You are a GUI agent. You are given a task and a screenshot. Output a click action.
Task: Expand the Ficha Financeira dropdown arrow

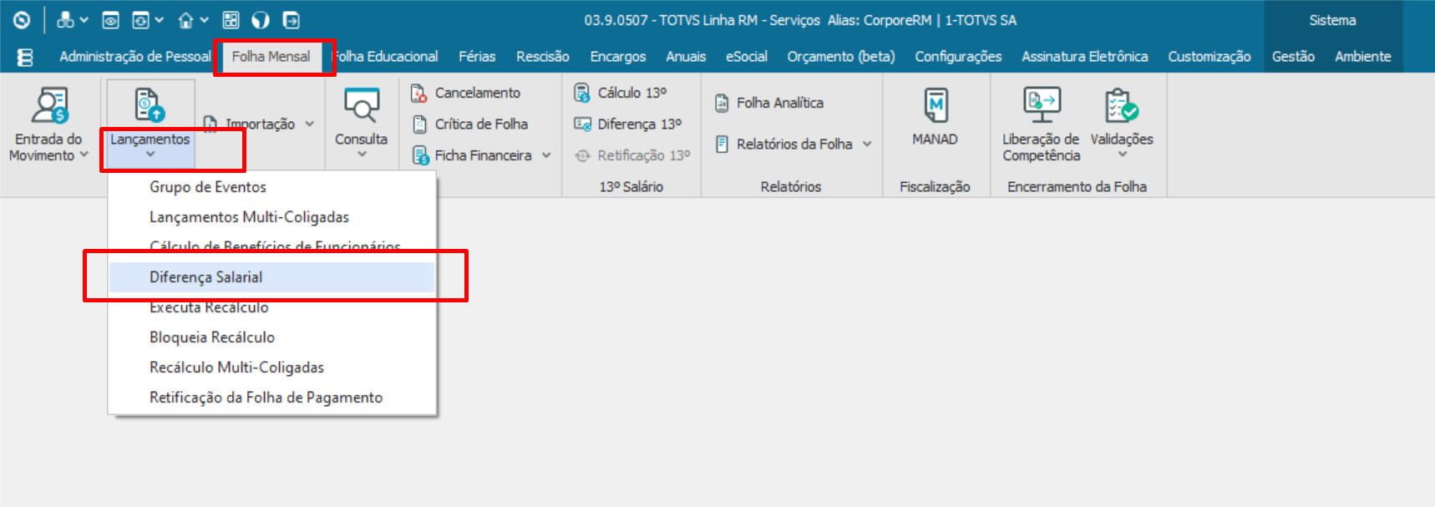pos(546,155)
